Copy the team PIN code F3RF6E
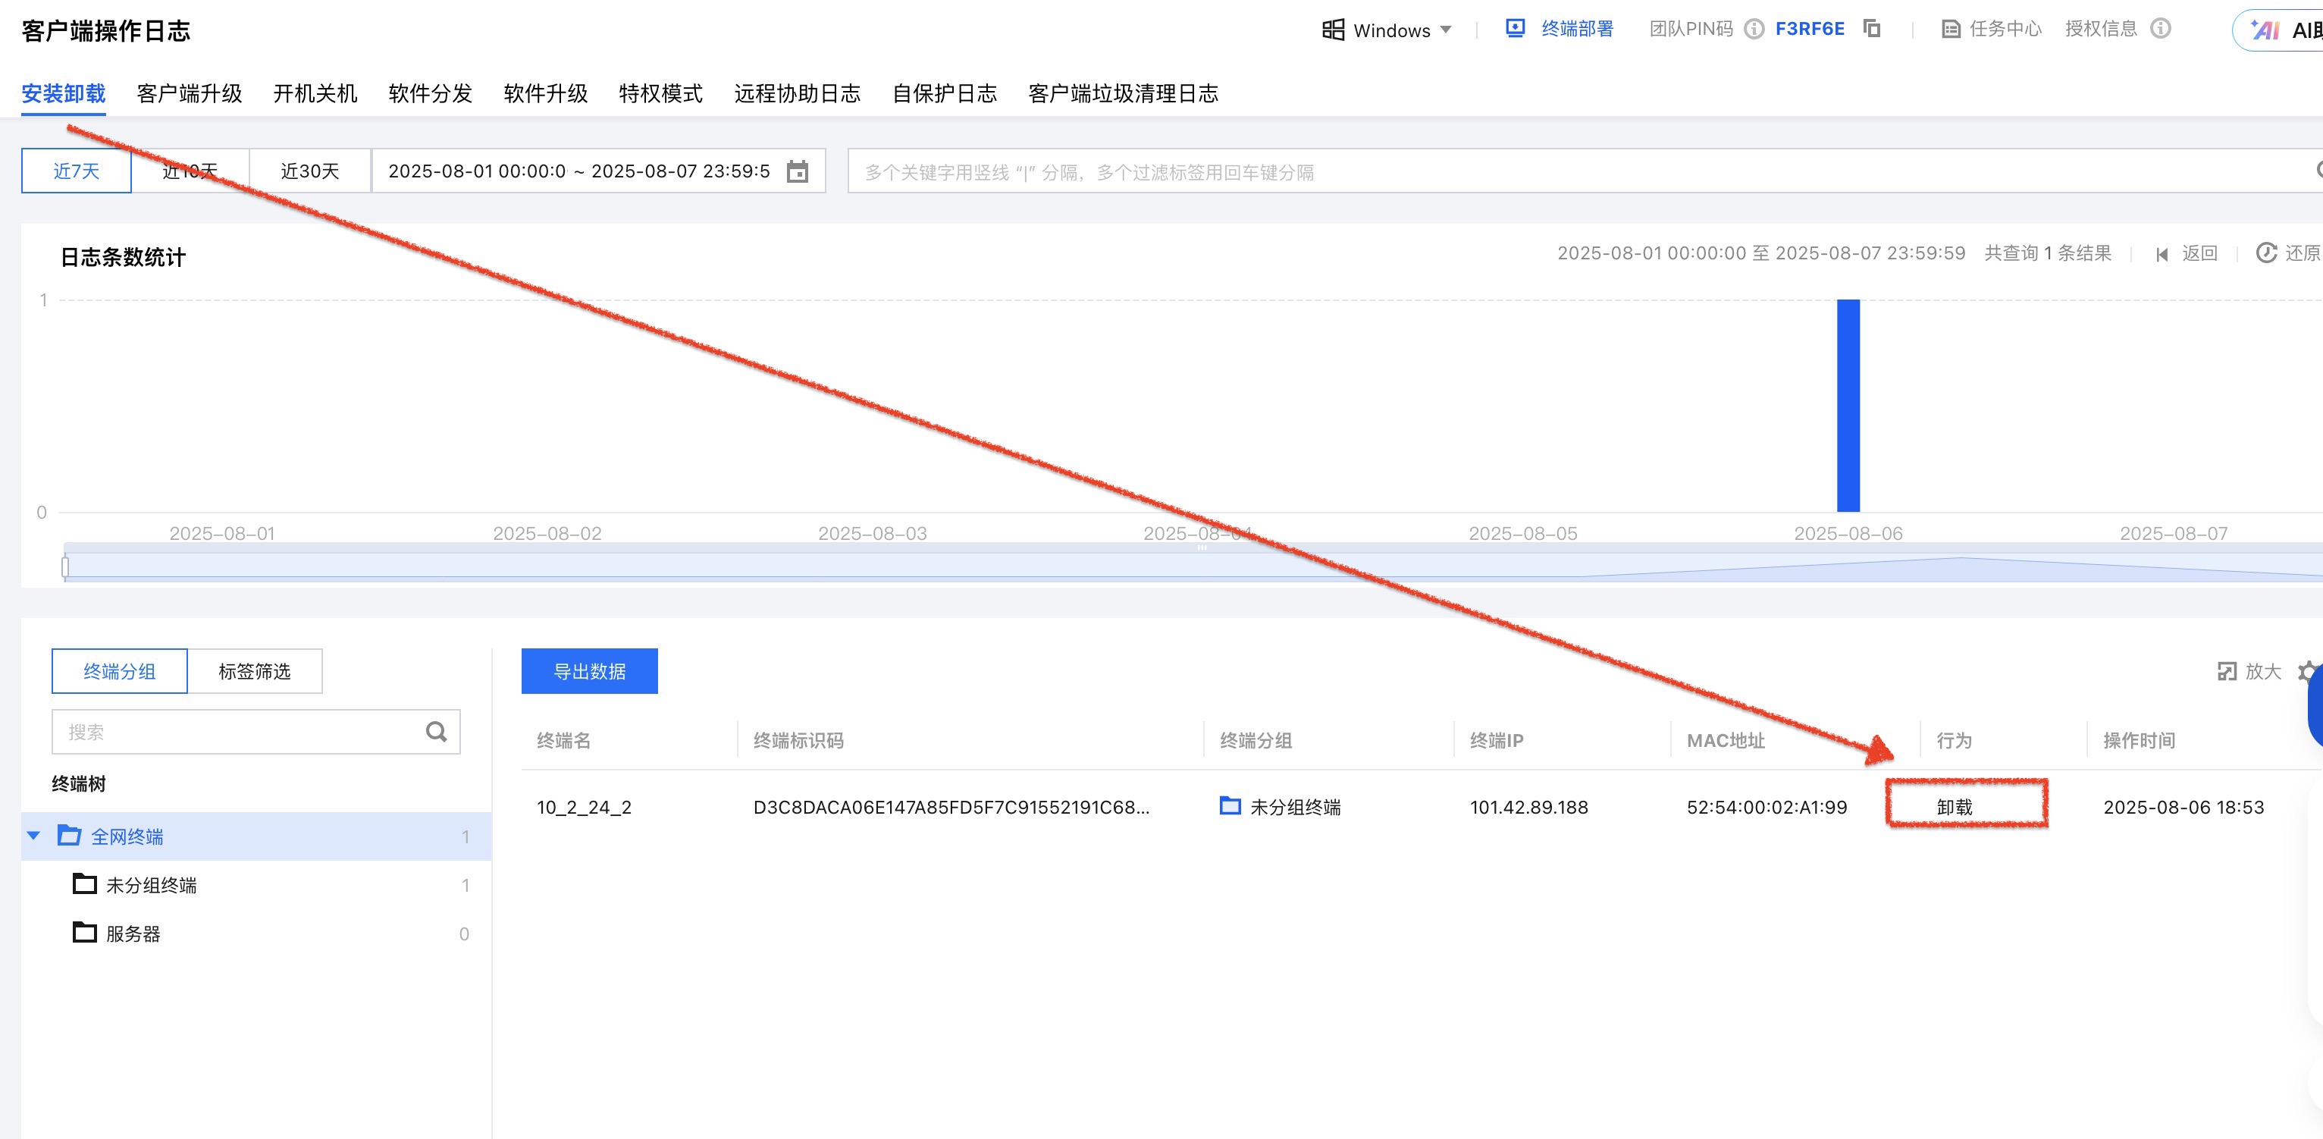 pos(1872,29)
